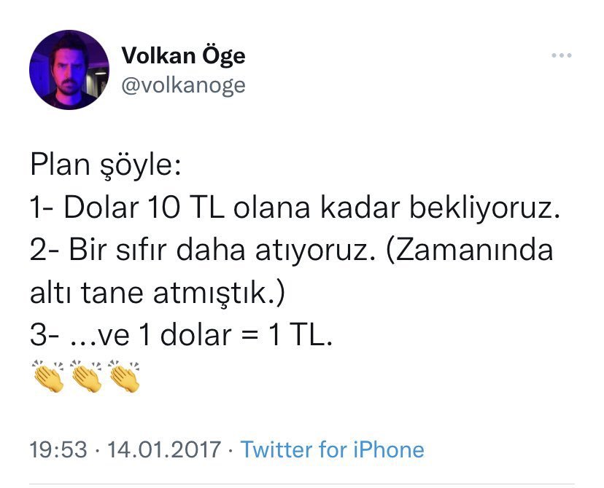Click the 'Plan şöyle:' opening line
This screenshot has height=488, width=604.
pyautogui.click(x=106, y=165)
